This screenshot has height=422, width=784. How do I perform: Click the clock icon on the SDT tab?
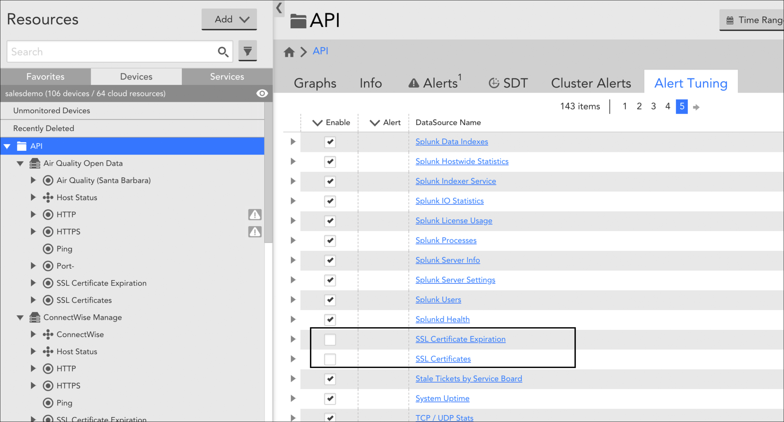point(494,82)
